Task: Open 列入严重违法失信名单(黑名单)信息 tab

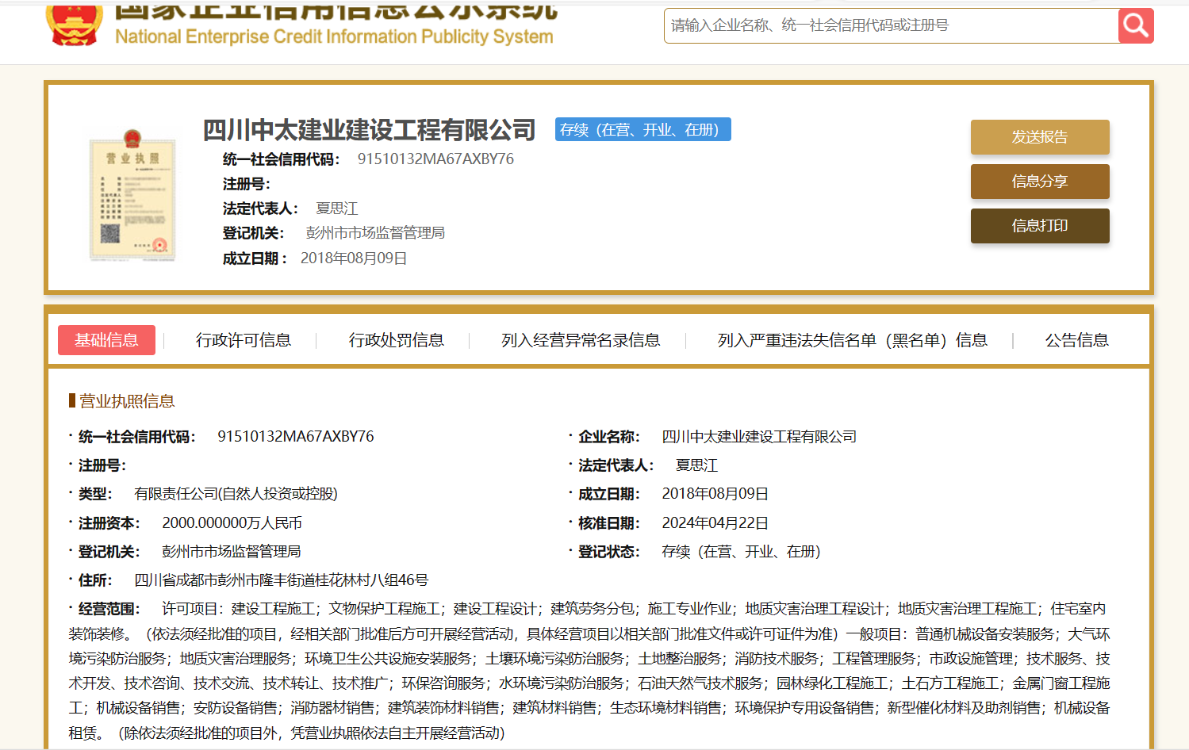Action: (x=853, y=340)
